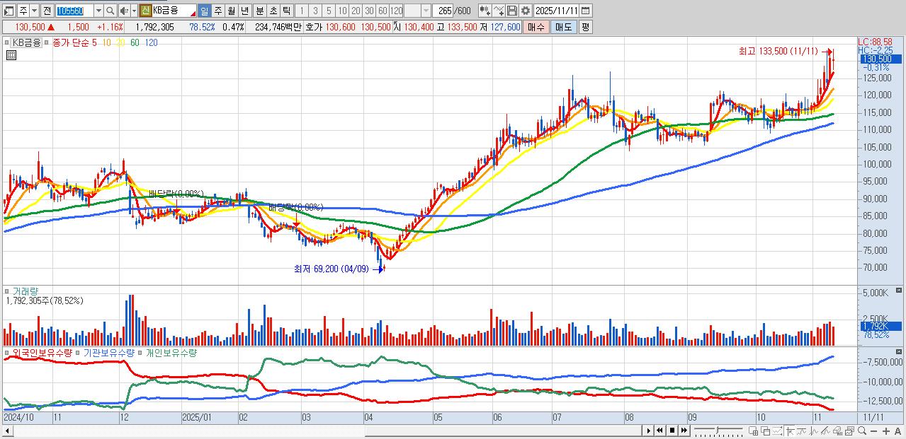Select the 주 weekly chart period
Image resolution: width=906 pixels, height=439 pixels.
pyautogui.click(x=217, y=11)
